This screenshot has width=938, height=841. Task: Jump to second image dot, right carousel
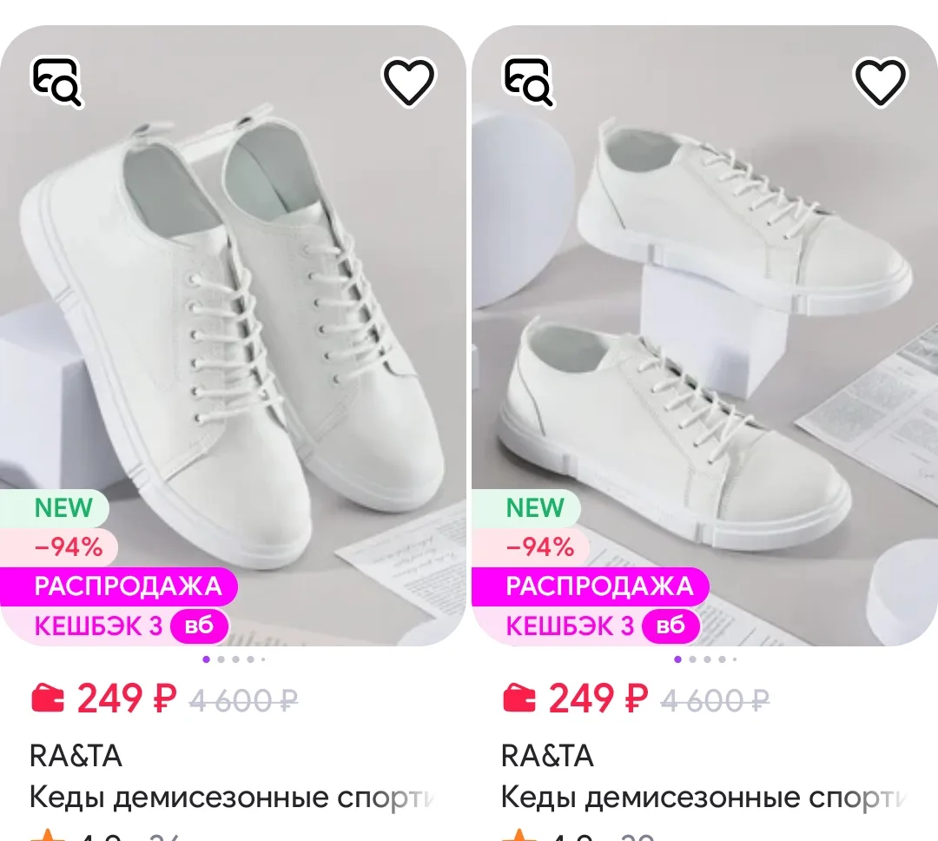[x=693, y=659]
